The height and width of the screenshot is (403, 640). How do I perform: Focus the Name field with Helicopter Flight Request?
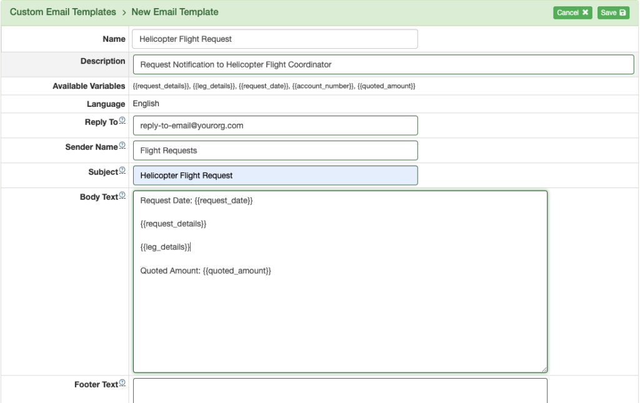(275, 39)
